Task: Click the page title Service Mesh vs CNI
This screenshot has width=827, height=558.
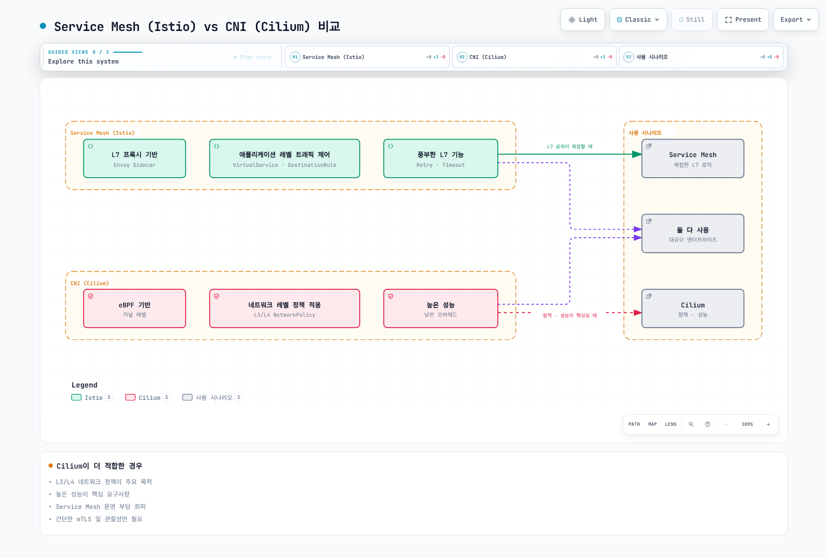Action: [197, 26]
